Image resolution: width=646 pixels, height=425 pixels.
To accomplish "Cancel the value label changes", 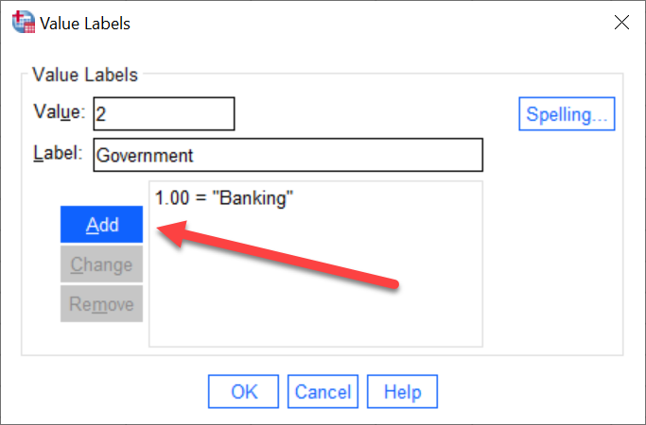I will (323, 391).
